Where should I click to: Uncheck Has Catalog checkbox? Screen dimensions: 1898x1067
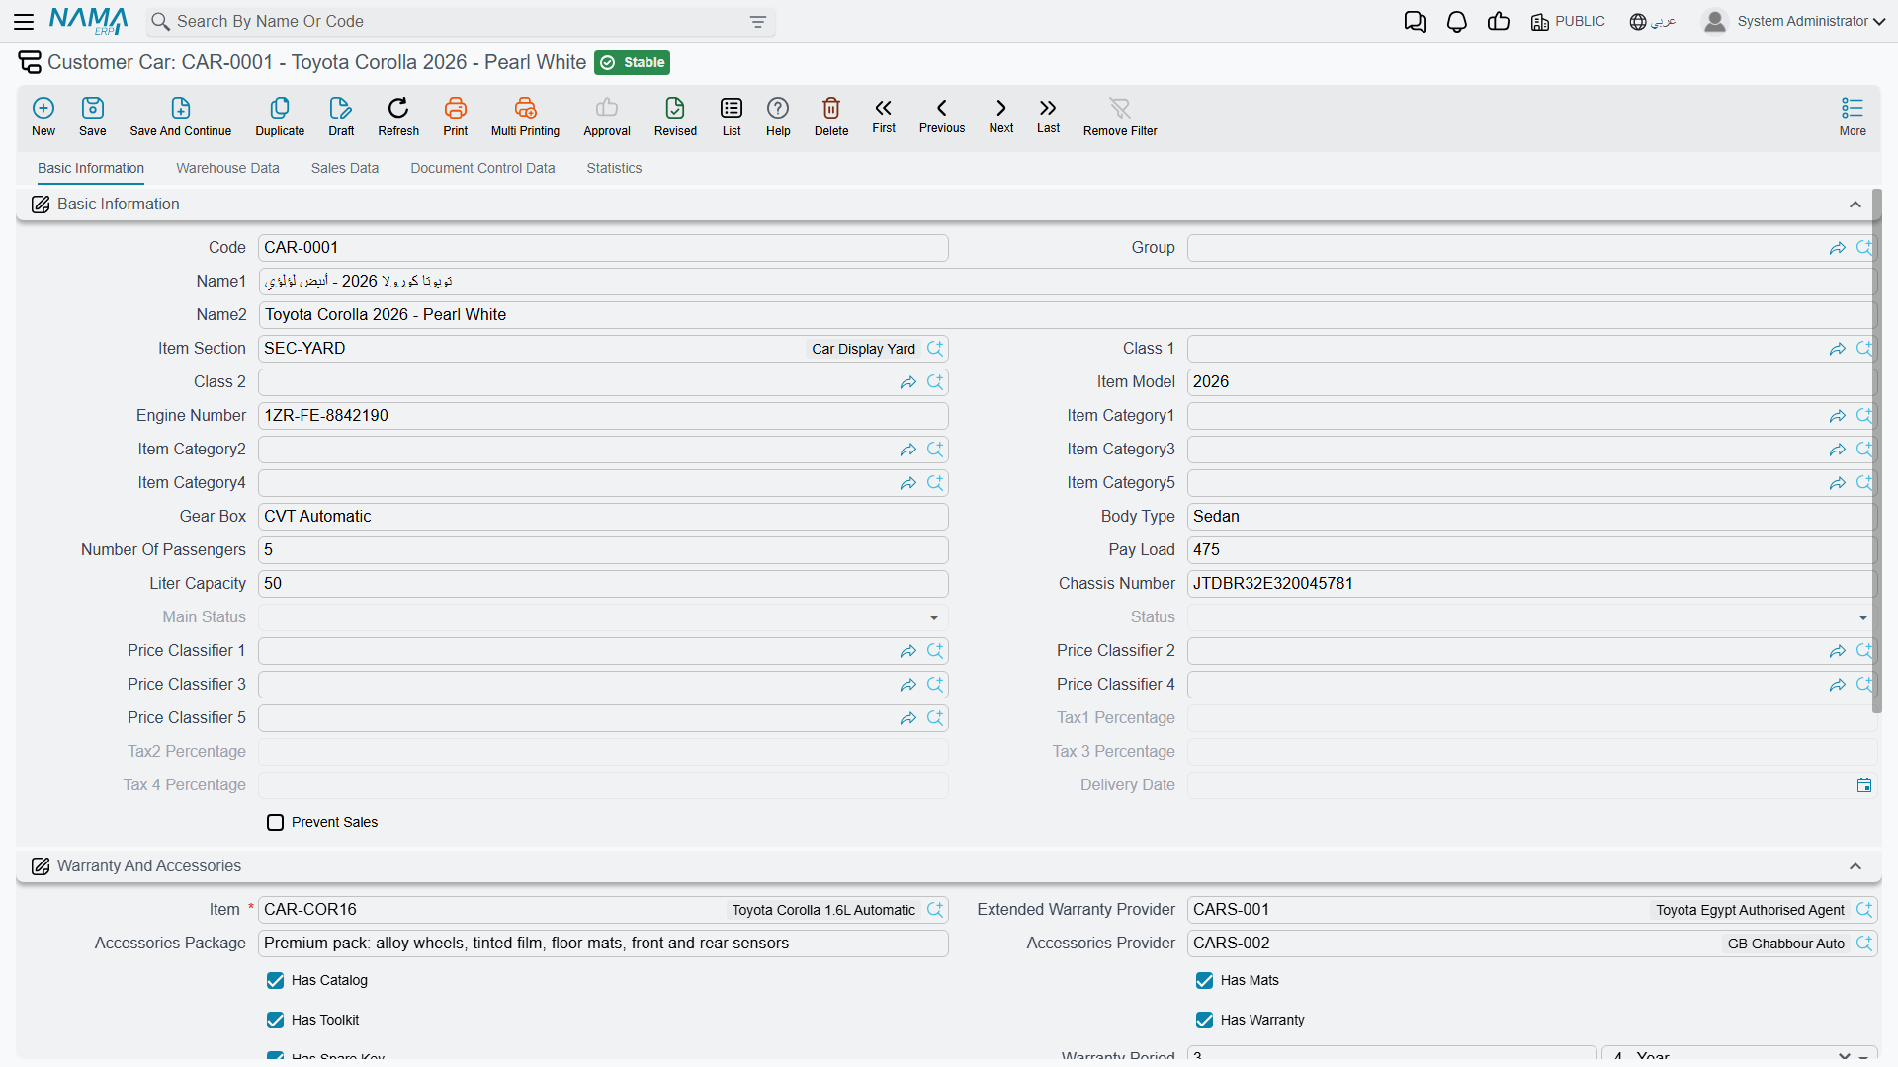[276, 981]
